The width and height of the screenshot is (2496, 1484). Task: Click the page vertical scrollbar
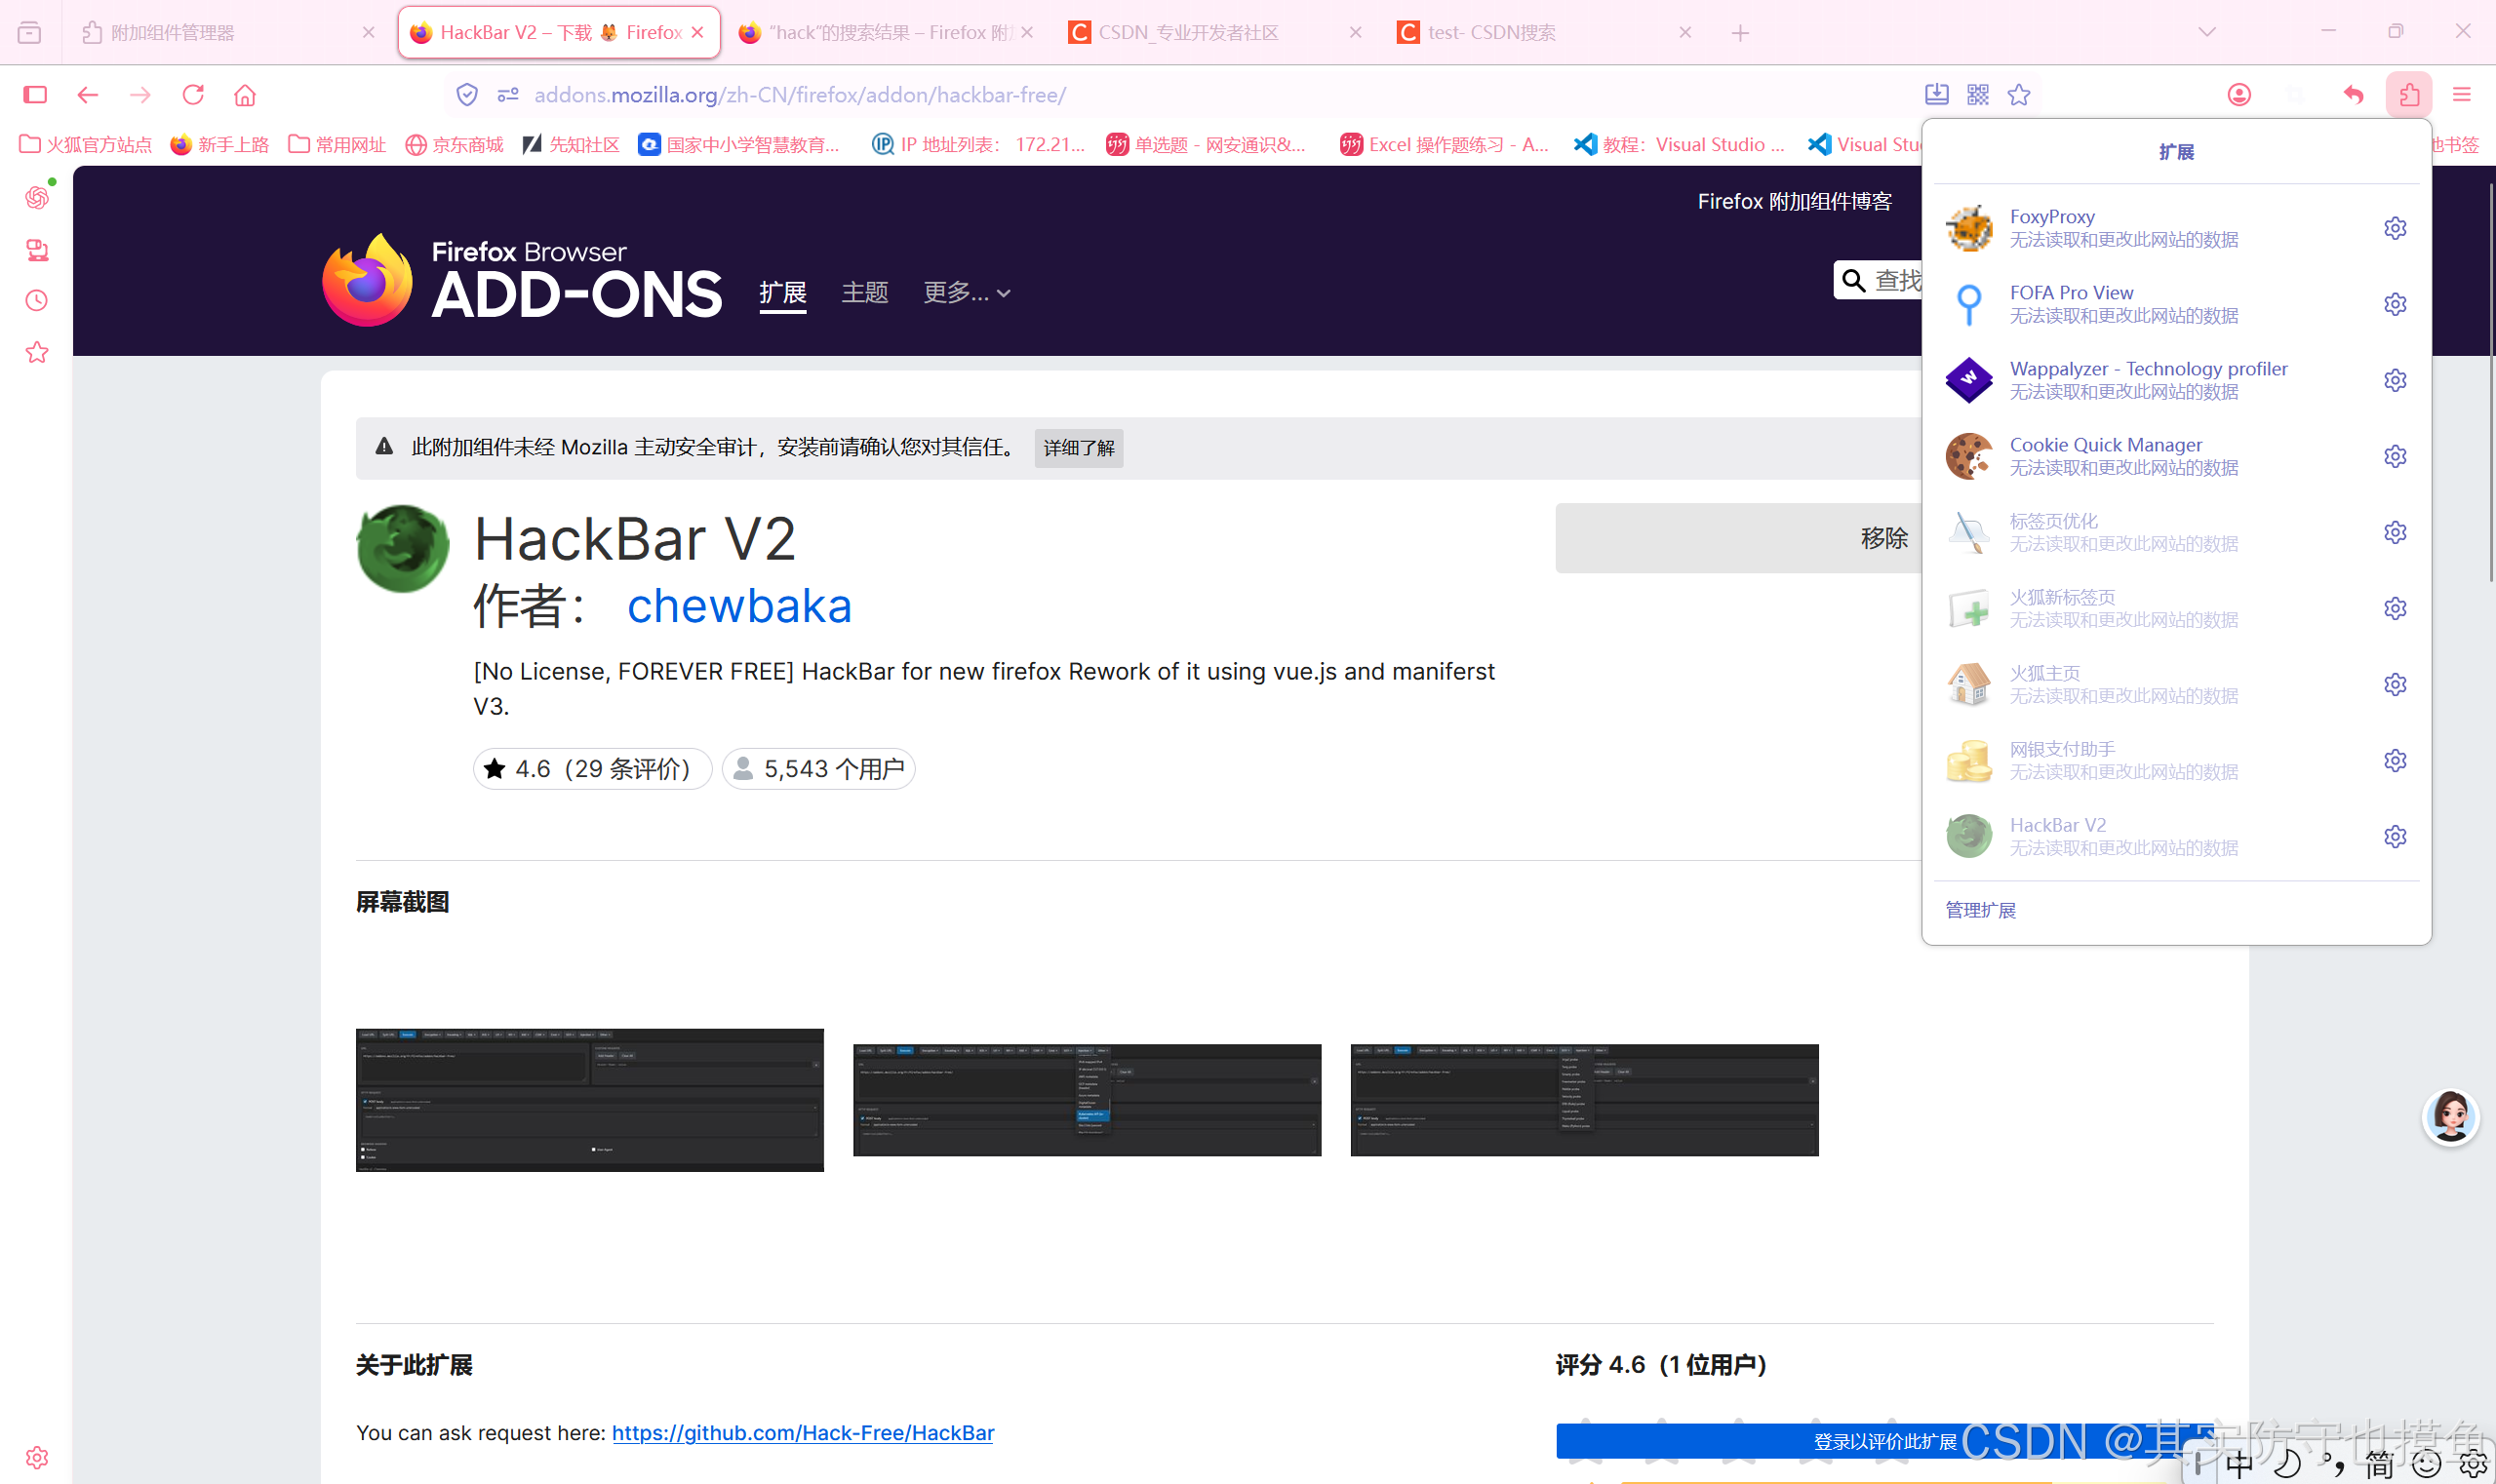(x=2490, y=380)
